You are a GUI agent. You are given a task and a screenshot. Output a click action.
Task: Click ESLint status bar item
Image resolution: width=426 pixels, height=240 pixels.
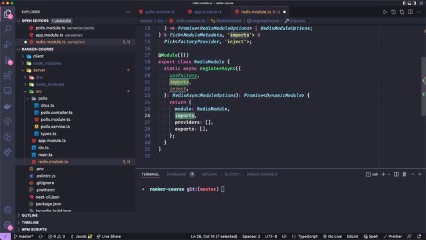(352, 237)
